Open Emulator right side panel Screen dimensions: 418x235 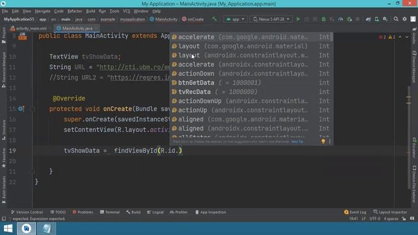[x=414, y=148]
